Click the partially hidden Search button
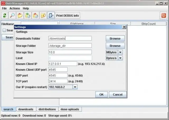The image size is (169, 120). coord(8,37)
